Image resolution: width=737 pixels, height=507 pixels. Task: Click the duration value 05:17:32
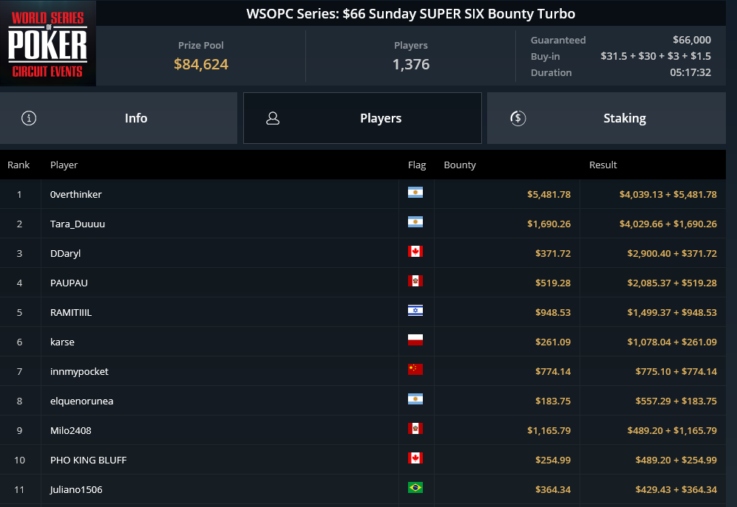click(x=690, y=73)
